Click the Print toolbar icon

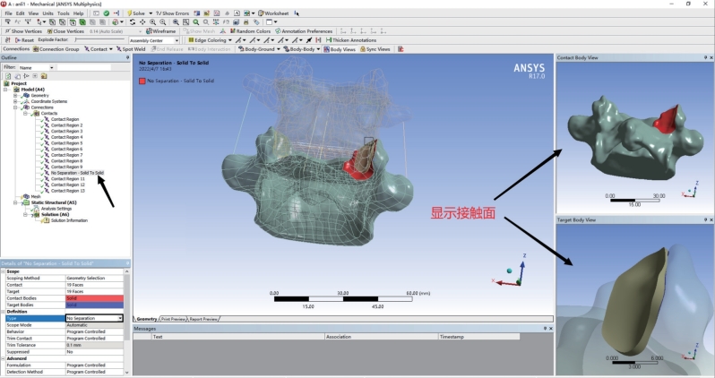(246, 21)
